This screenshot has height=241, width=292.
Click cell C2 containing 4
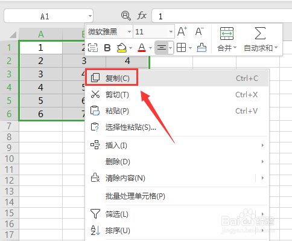(x=127, y=61)
